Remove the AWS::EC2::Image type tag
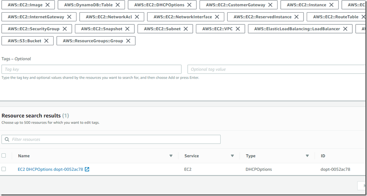Image resolution: width=367 pixels, height=196 pixels. point(48,5)
